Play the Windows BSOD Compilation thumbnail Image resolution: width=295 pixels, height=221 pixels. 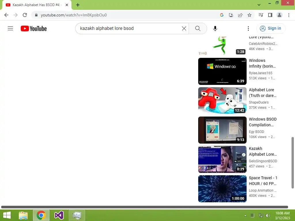(x=222, y=130)
